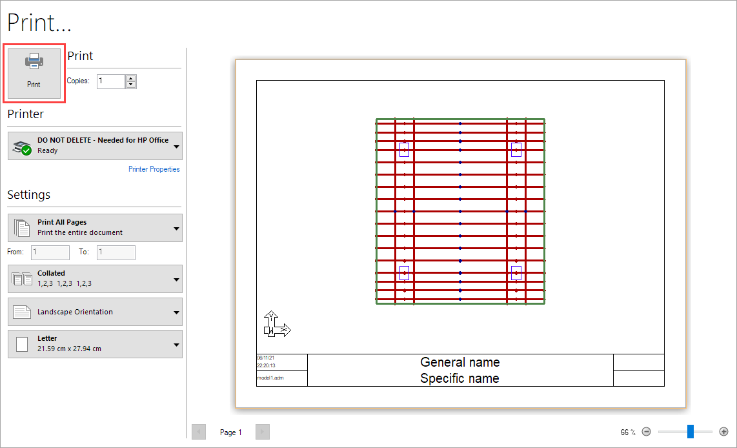The width and height of the screenshot is (737, 448).
Task: Click the Copies input field
Action: pyautogui.click(x=110, y=81)
